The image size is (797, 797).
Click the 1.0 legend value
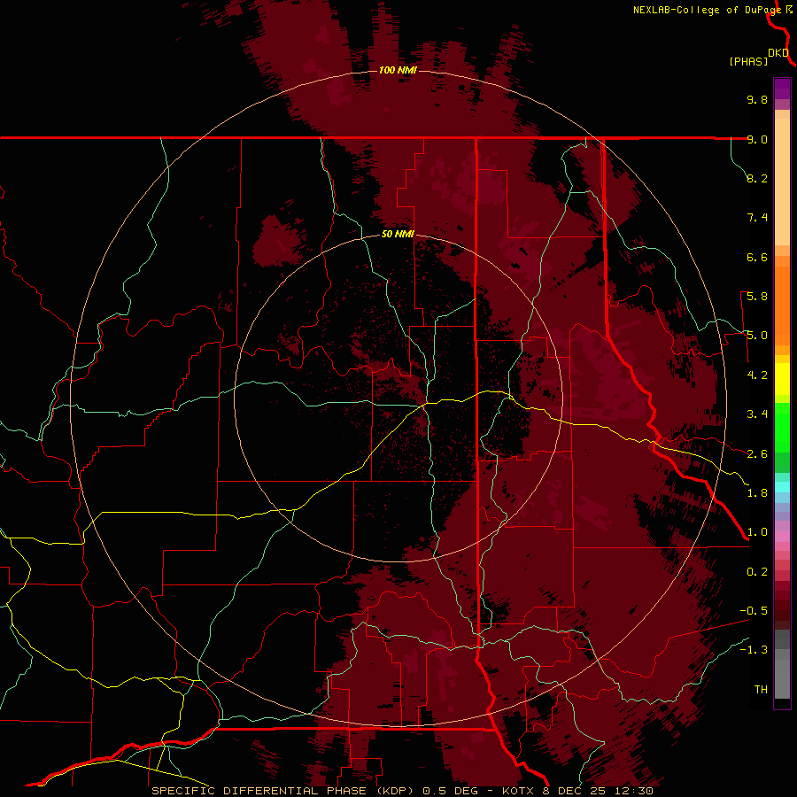click(757, 532)
